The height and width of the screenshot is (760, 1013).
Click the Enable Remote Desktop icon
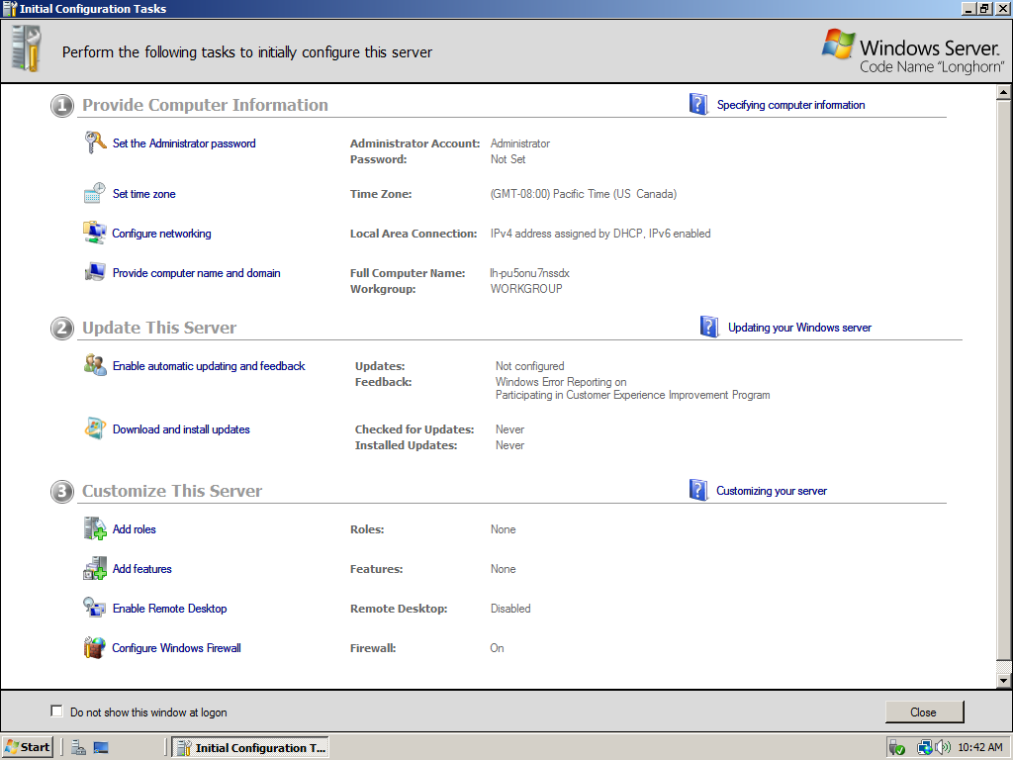(x=95, y=609)
